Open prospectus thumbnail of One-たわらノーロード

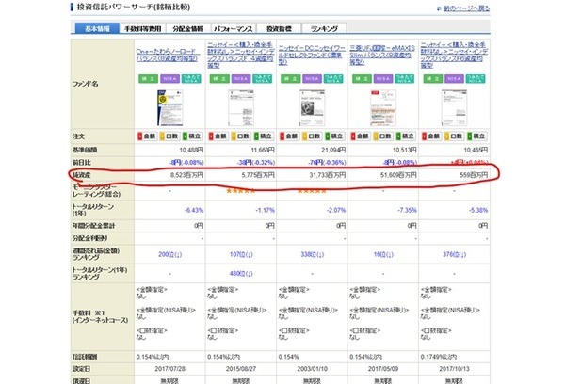pos(169,107)
